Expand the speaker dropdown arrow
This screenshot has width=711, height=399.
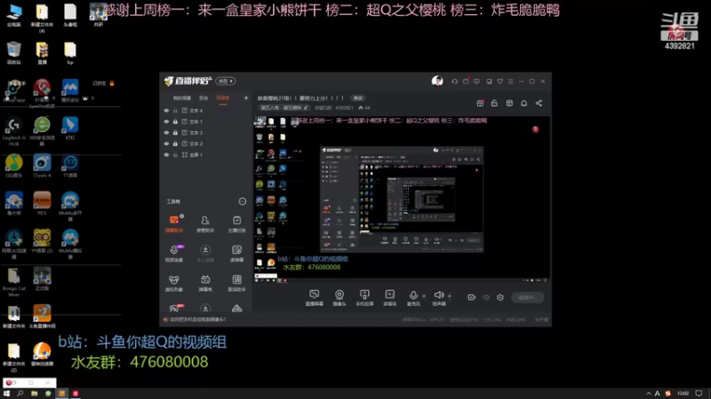[x=450, y=296]
